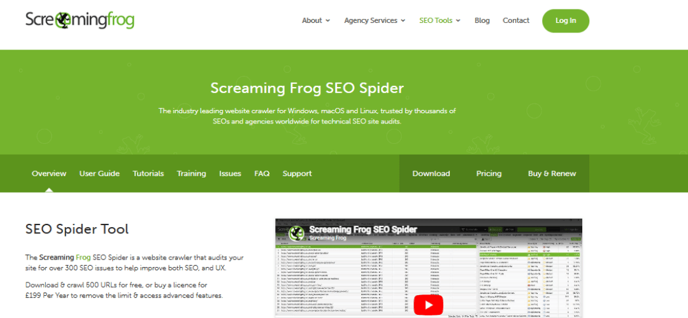Image resolution: width=688 pixels, height=318 pixels.
Task: View the FAQ tab
Action: tap(262, 174)
